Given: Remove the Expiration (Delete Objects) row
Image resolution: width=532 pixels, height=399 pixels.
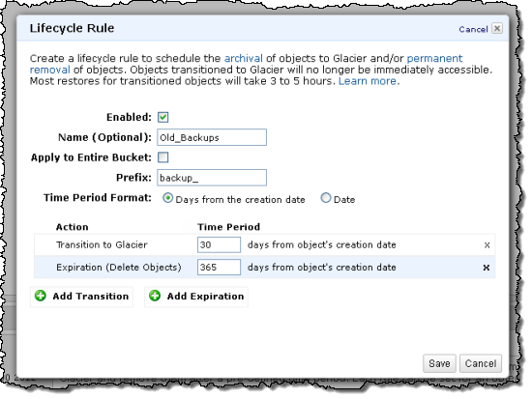Looking at the screenshot, I should 486,268.
